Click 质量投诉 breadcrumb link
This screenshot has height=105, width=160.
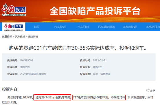pos(7,37)
